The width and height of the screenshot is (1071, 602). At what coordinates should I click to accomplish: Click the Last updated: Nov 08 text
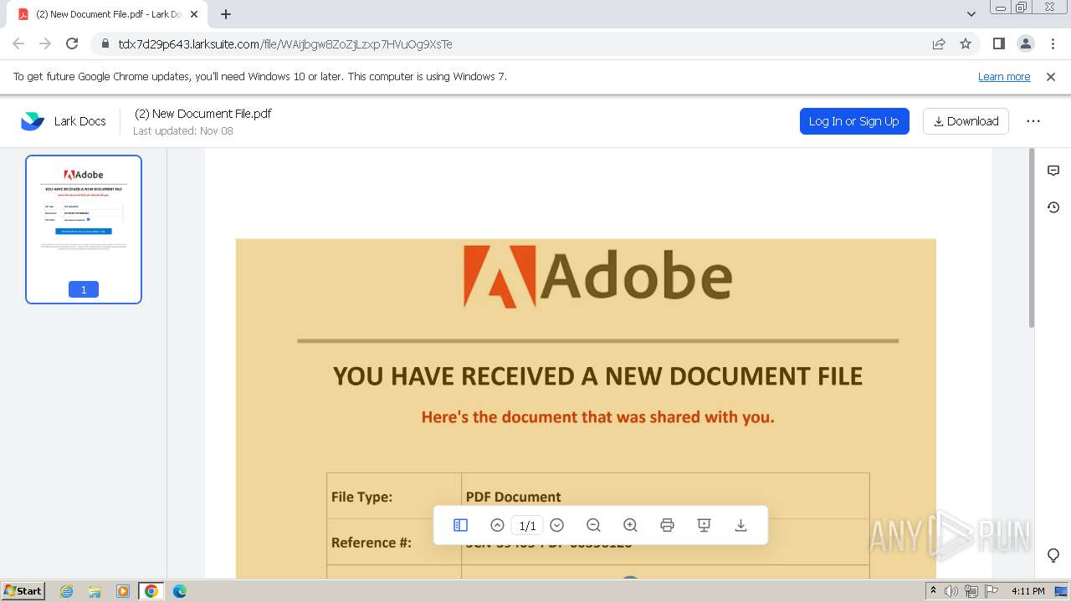183,131
